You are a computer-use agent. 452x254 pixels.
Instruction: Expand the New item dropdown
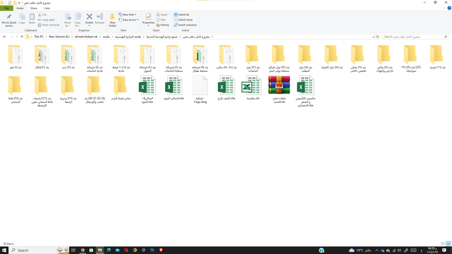tap(129, 15)
